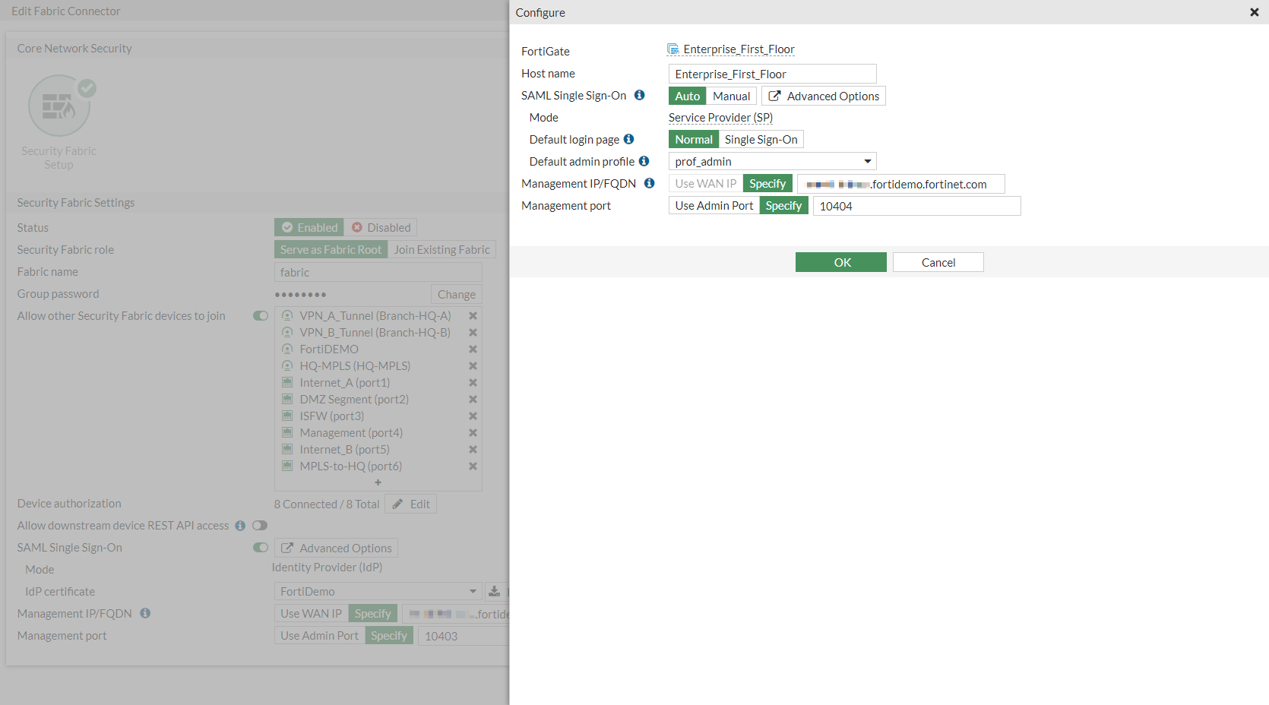Set SAML Single Sign-On to Auto
The image size is (1269, 705).
point(688,96)
